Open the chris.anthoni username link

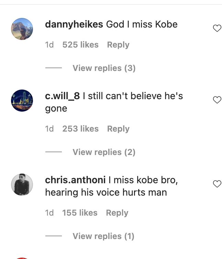pos(75,180)
